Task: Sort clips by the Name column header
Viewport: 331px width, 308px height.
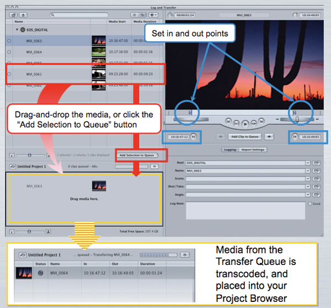Action: (x=19, y=22)
